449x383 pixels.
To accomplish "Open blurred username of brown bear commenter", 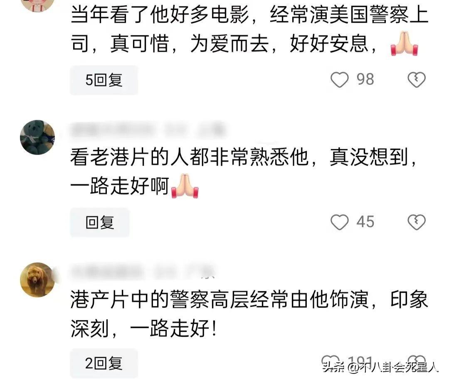I will [106, 270].
